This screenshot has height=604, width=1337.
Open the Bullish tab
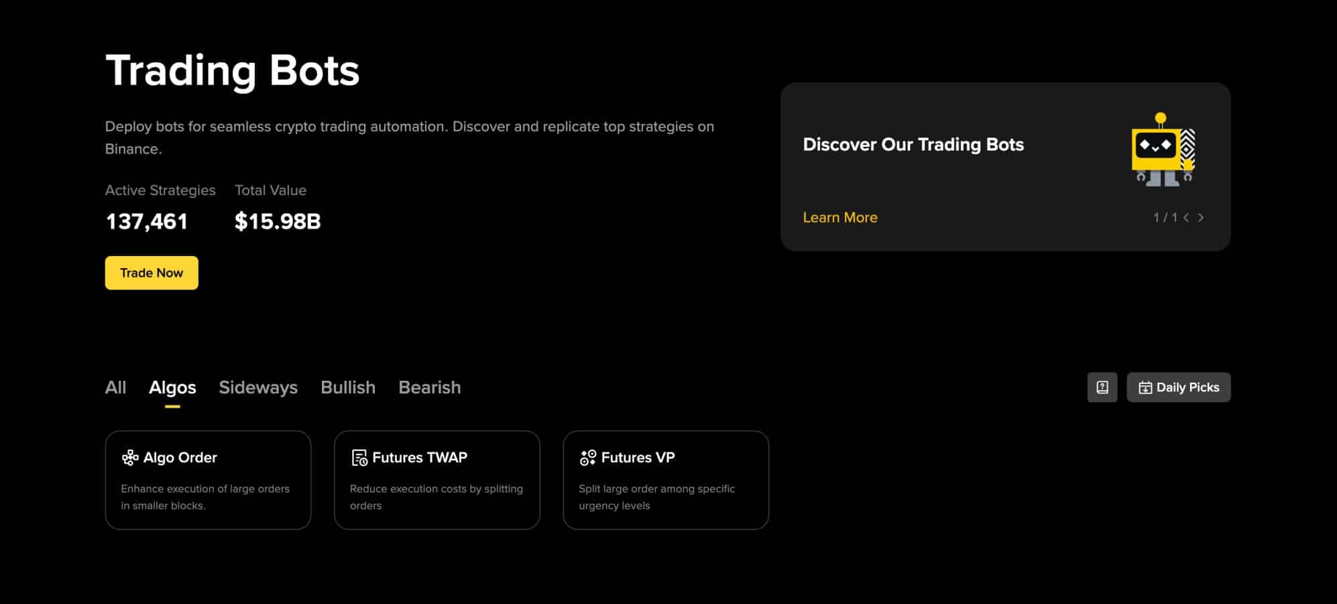[x=348, y=387]
